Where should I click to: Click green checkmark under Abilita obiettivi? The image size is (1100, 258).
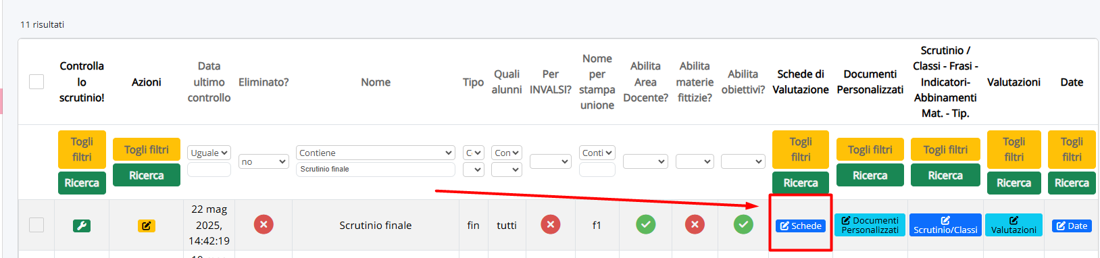743,224
